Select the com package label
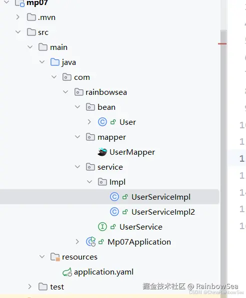 pyautogui.click(x=82, y=77)
